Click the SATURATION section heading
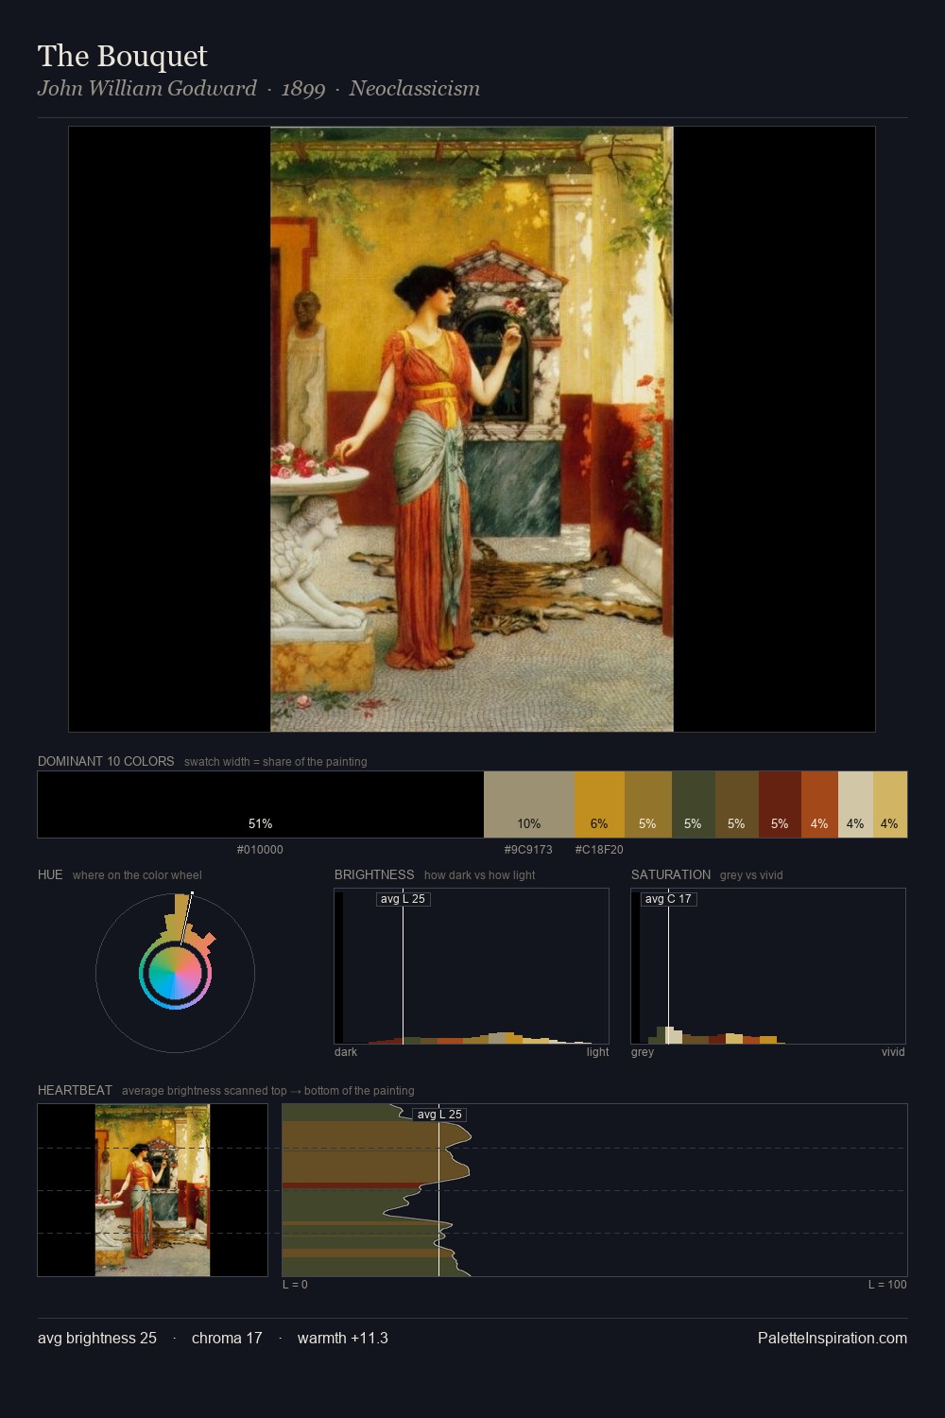 coord(671,874)
